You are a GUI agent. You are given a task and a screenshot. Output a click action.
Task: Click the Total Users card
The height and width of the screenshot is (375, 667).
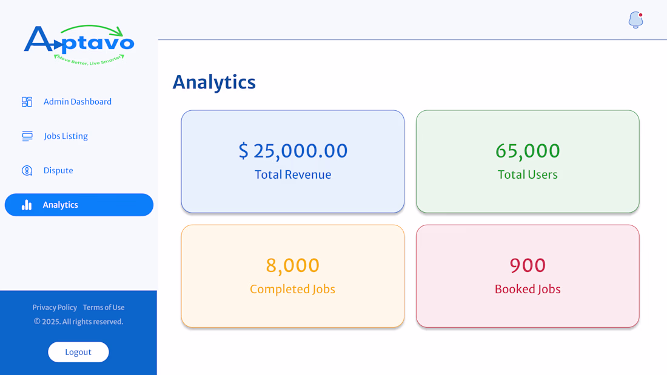pyautogui.click(x=528, y=162)
